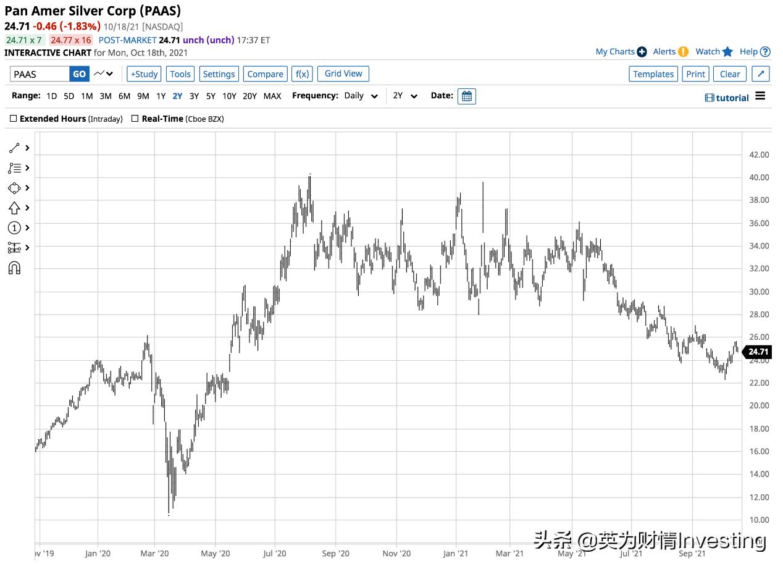Viewport: 783px width, 566px height.
Task: Click the Watch link
Action: click(x=708, y=52)
